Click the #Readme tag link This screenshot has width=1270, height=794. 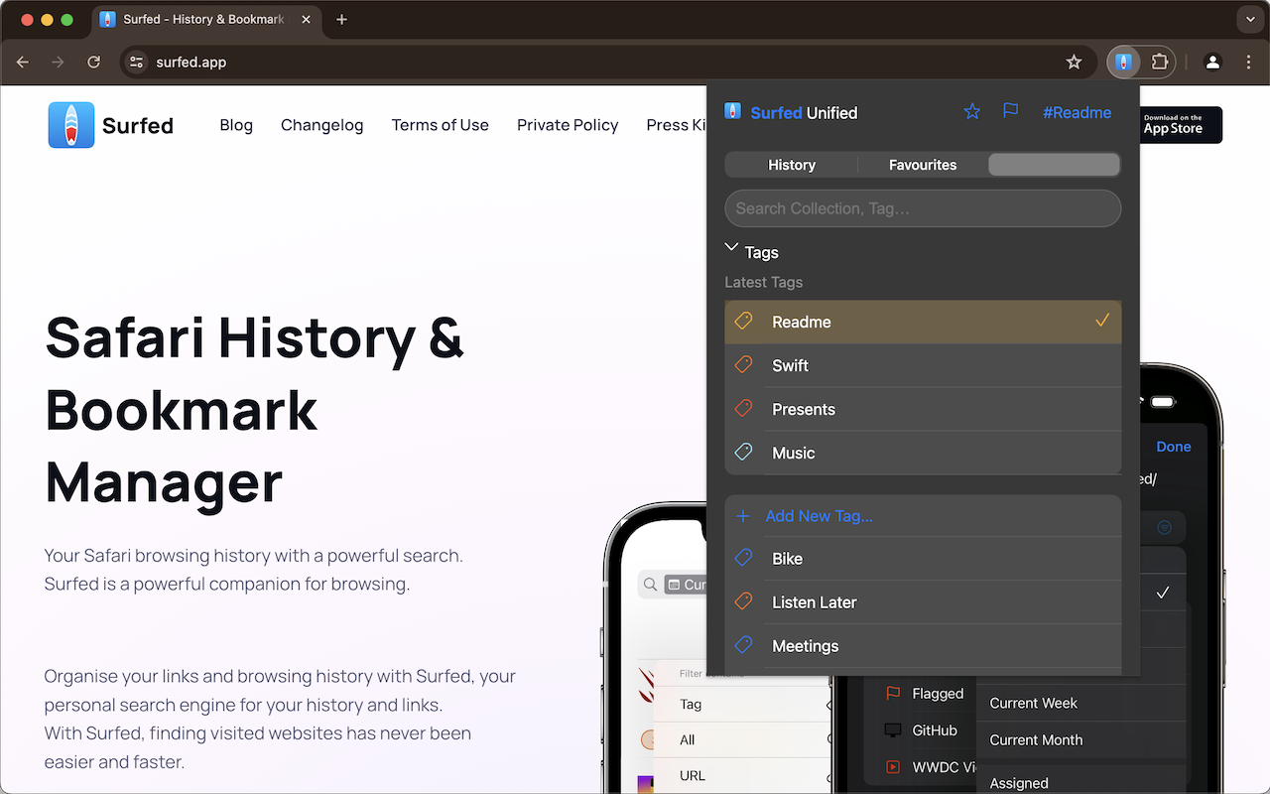pos(1077,112)
